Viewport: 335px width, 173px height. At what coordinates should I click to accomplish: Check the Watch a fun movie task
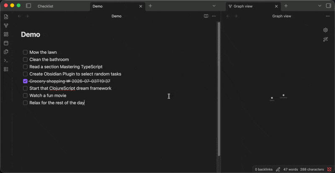click(x=25, y=95)
